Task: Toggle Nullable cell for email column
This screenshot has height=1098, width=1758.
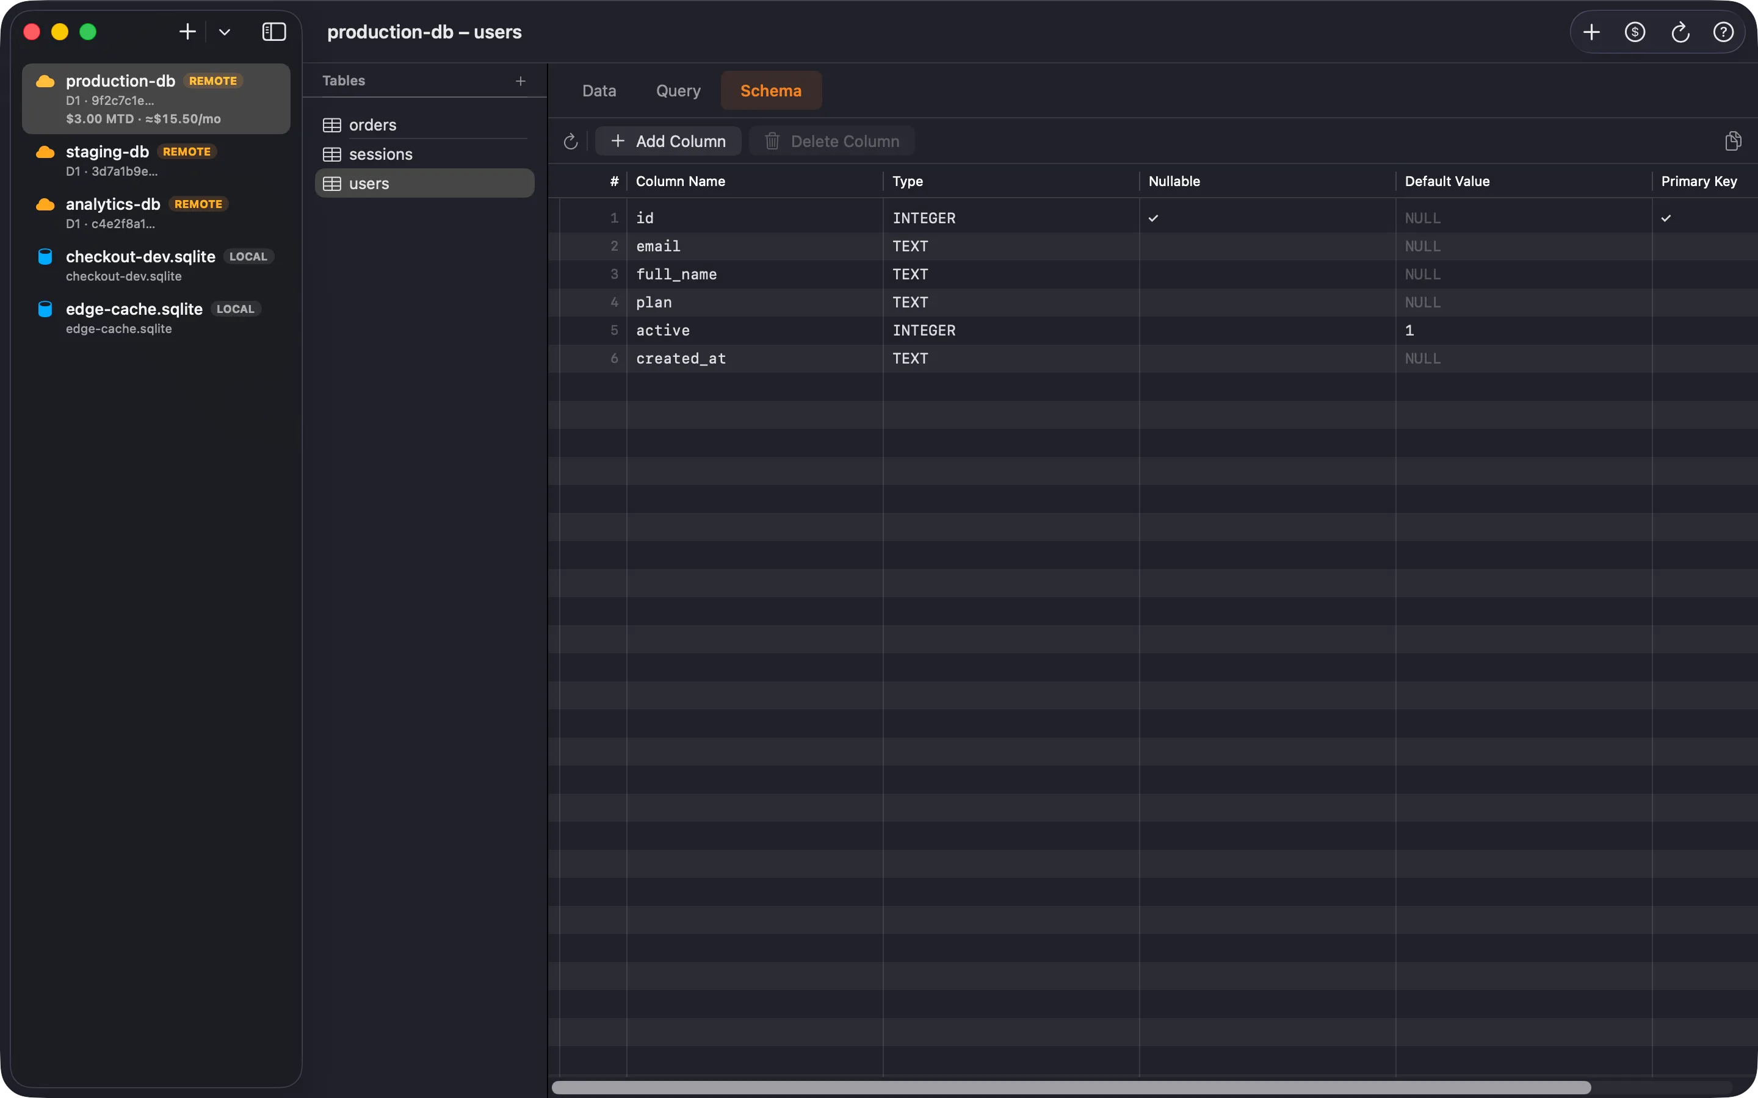Action: 1267,246
